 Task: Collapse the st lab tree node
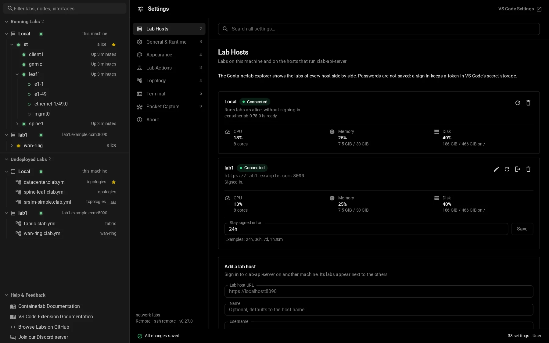pyautogui.click(x=12, y=45)
